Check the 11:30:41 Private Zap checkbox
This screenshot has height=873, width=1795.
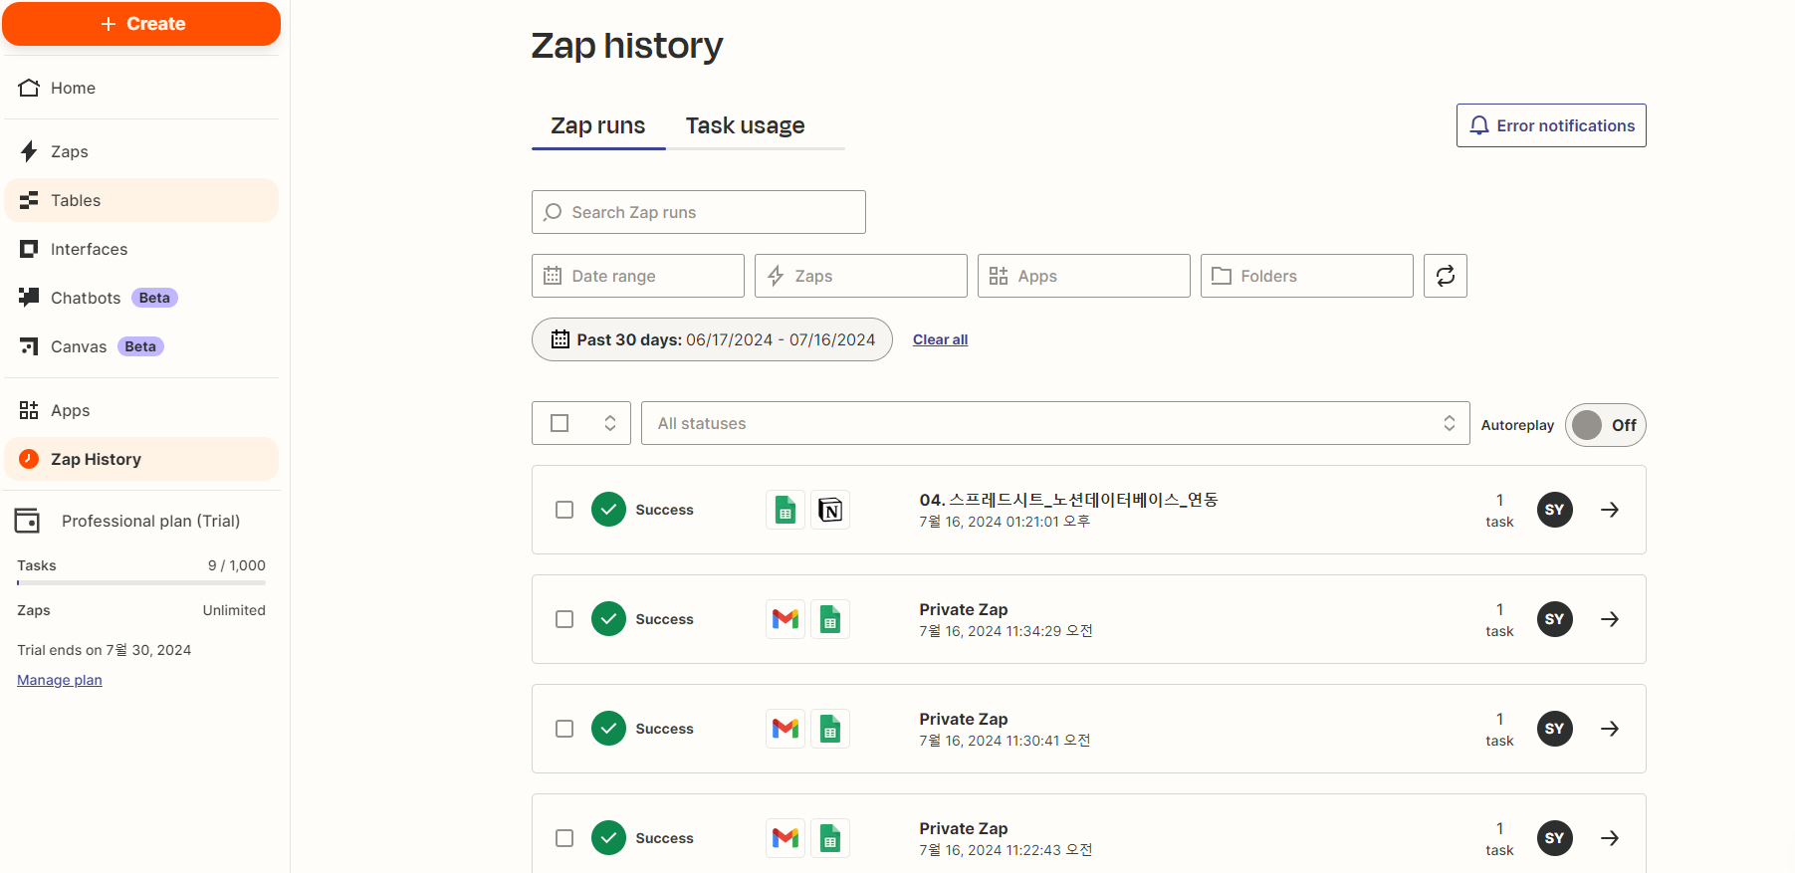pos(564,729)
